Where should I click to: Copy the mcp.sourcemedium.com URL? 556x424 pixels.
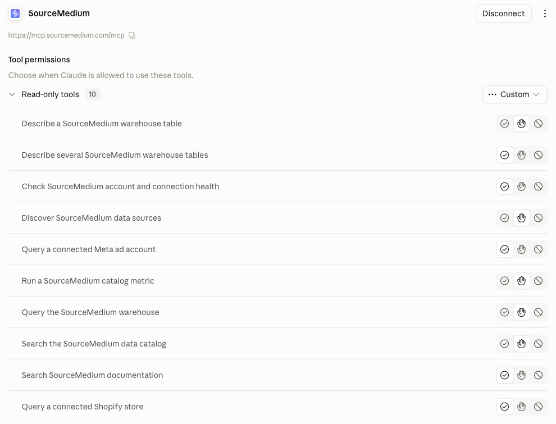(132, 35)
